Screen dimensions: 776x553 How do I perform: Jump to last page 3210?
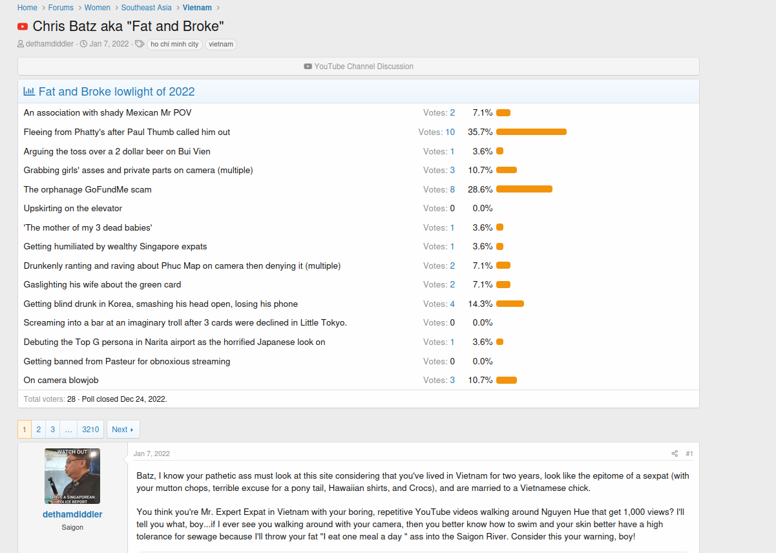(90, 430)
